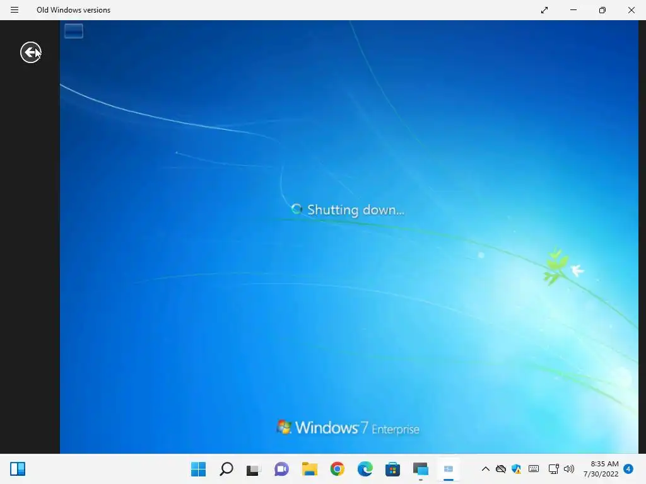Launch the Chat app from the taskbar
This screenshot has width=646, height=484.
pyautogui.click(x=282, y=469)
